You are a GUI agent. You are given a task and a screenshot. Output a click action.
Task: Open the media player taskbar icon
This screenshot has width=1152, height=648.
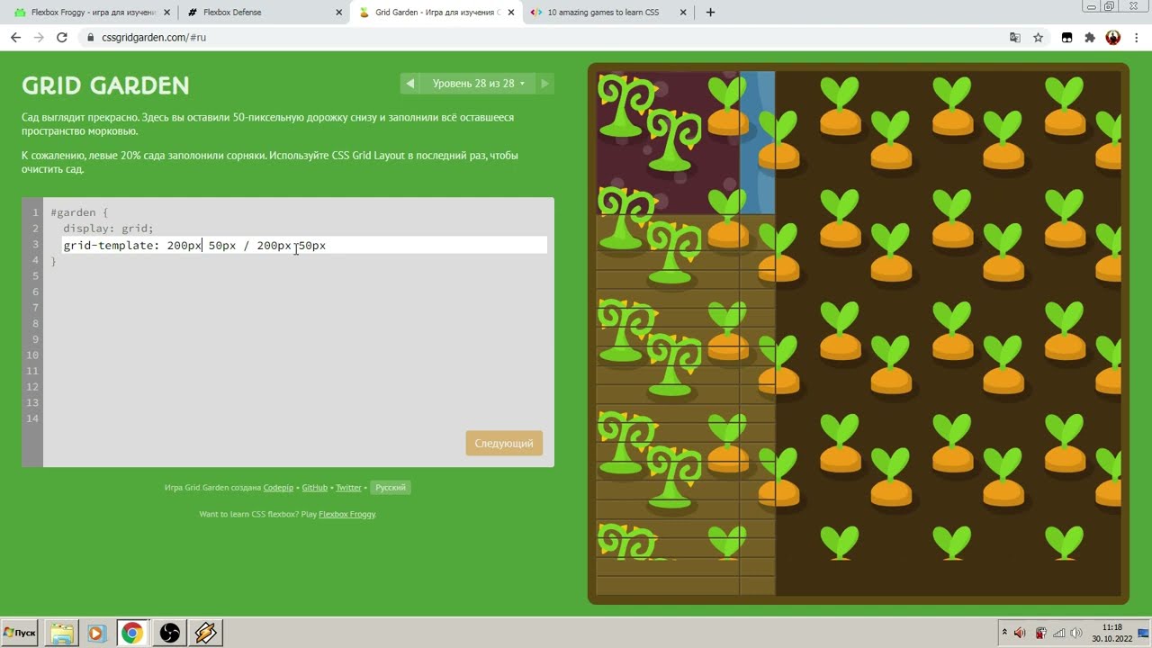coord(97,634)
